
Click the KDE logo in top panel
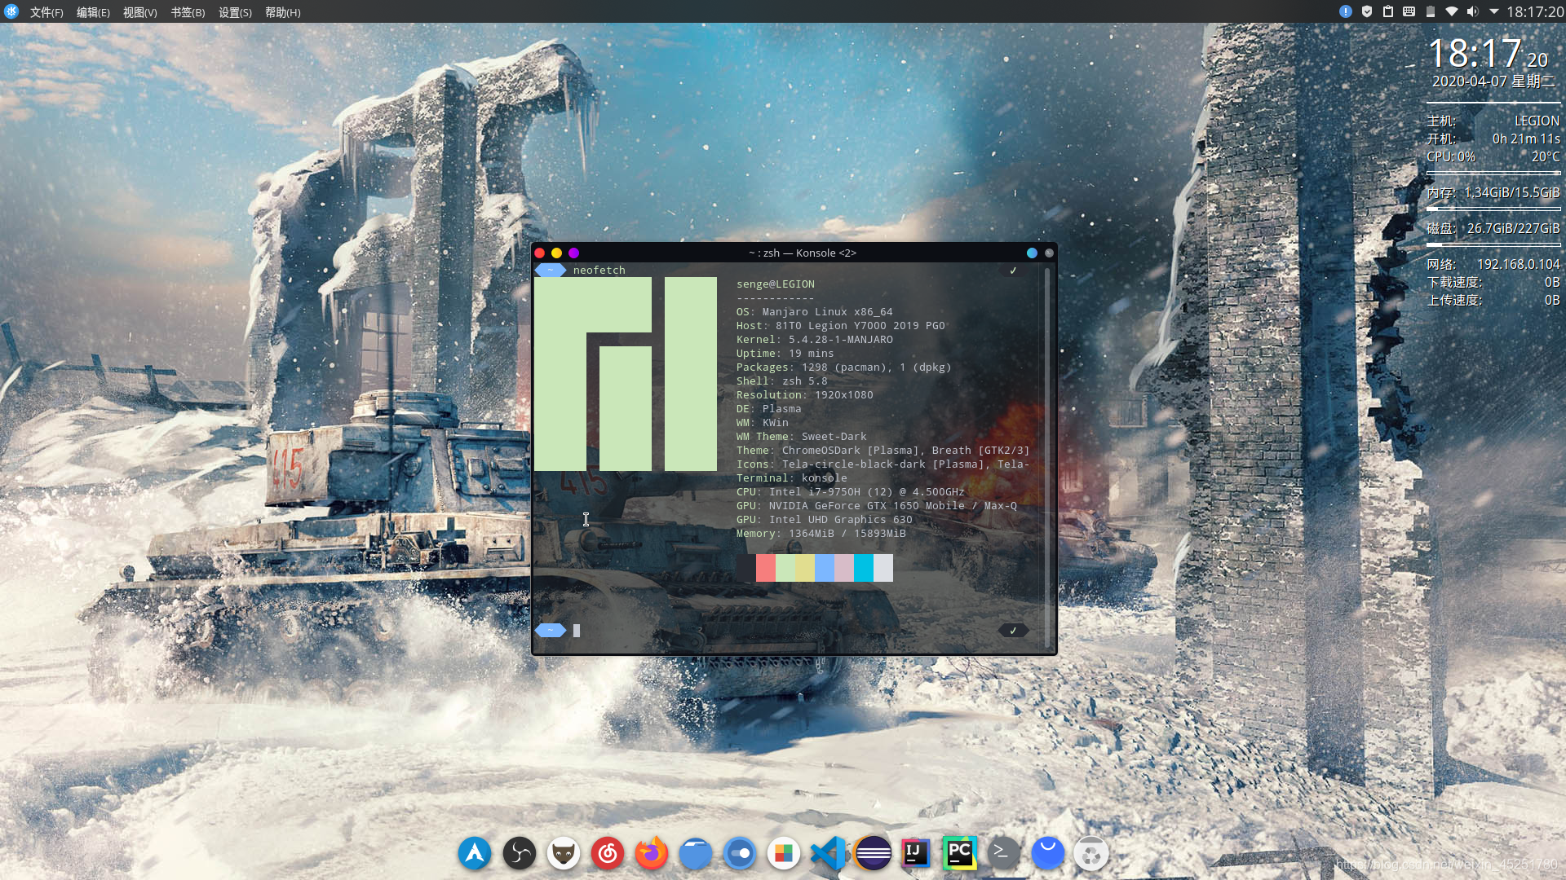pos(11,11)
